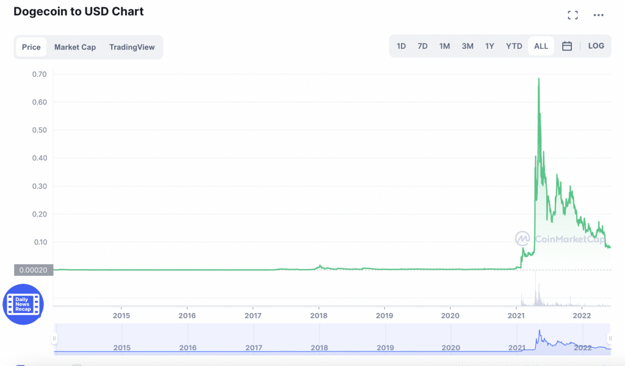Viewport: 625px width, 366px height.
Task: Open the three-dot more options menu
Action: (598, 15)
